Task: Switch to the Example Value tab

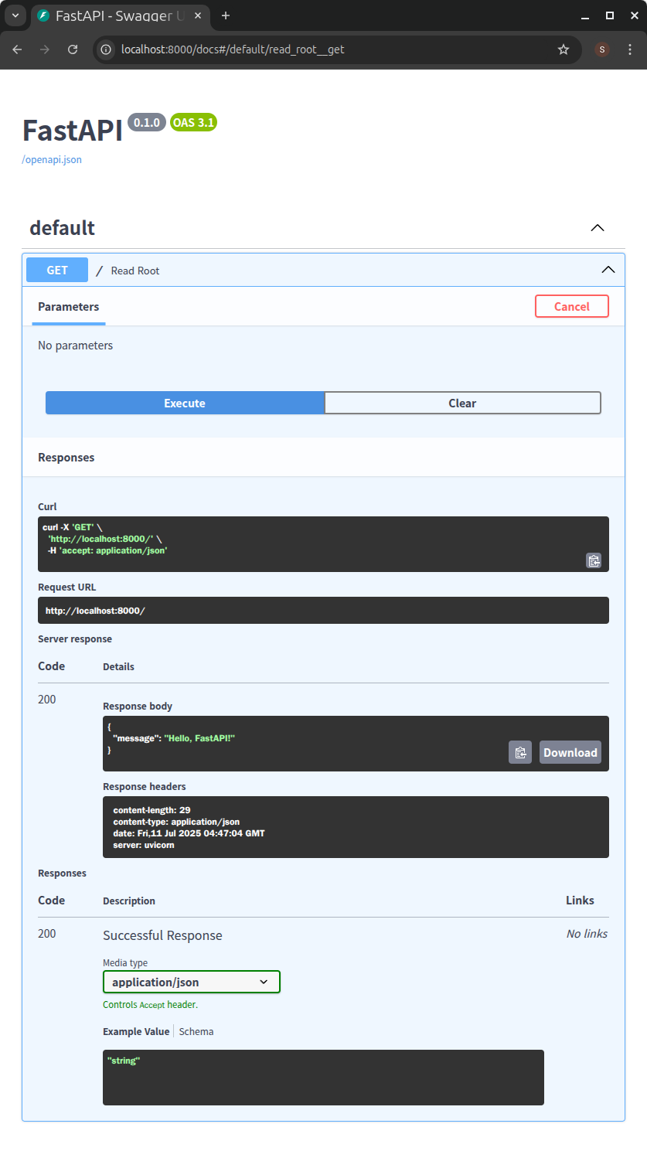Action: (x=136, y=1031)
